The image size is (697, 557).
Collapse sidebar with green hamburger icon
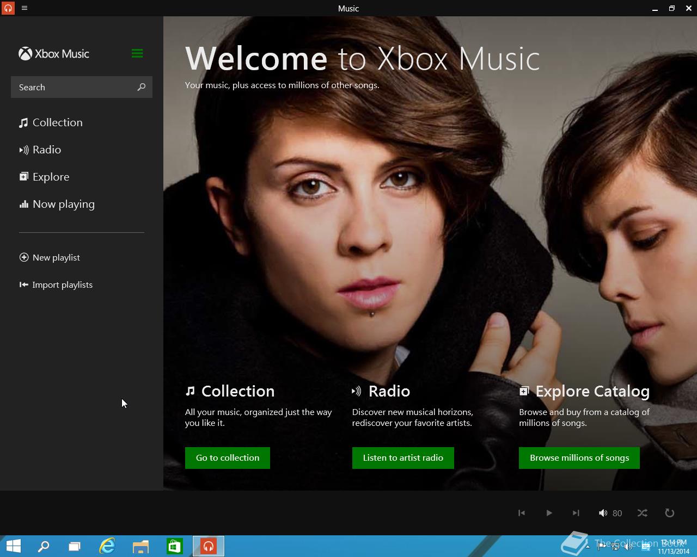pyautogui.click(x=137, y=53)
